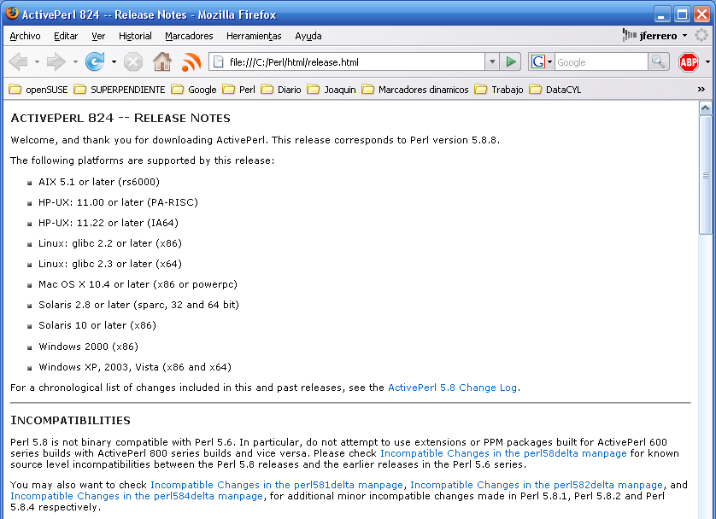Expand the search engine selector arrow

549,61
